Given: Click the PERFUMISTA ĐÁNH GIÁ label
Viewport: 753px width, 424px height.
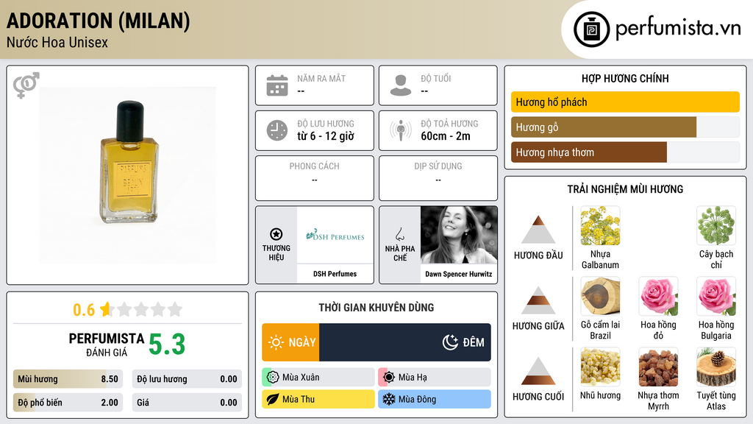Looking at the screenshot, I should tap(107, 344).
